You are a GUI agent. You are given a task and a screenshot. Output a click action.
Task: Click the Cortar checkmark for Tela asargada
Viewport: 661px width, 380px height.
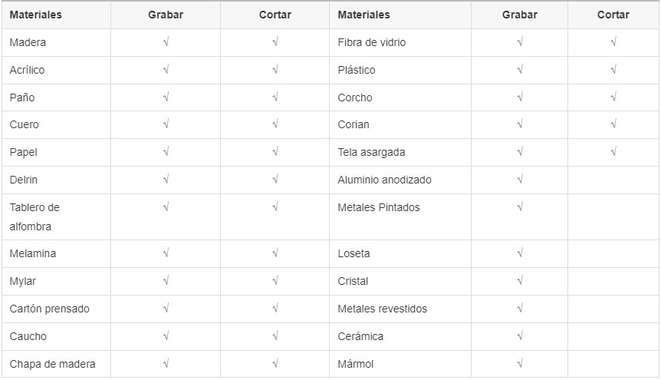tap(613, 151)
